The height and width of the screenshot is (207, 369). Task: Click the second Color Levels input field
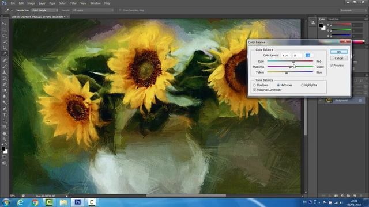tap(298, 55)
